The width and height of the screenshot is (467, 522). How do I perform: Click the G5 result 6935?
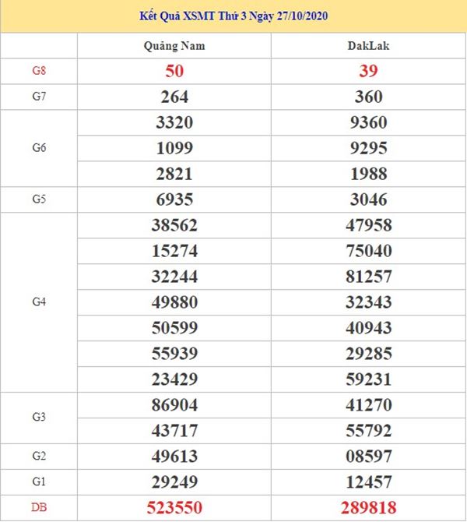(x=174, y=199)
